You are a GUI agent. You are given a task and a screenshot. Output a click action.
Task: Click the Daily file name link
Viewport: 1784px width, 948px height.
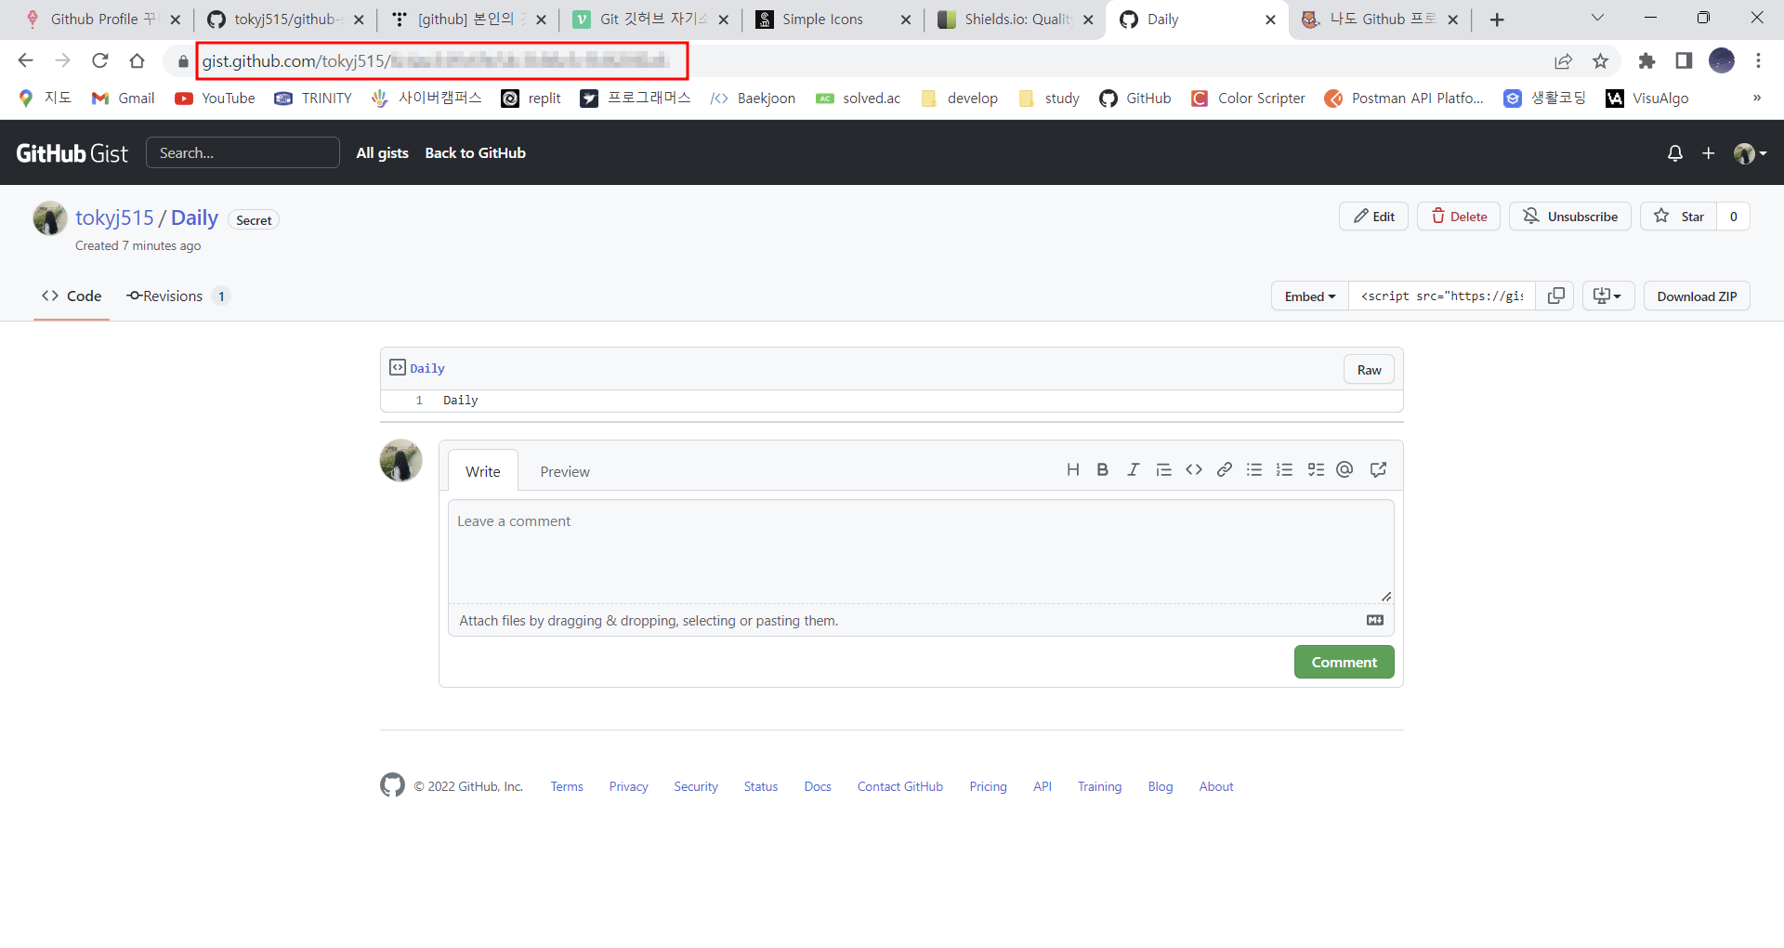pos(427,369)
